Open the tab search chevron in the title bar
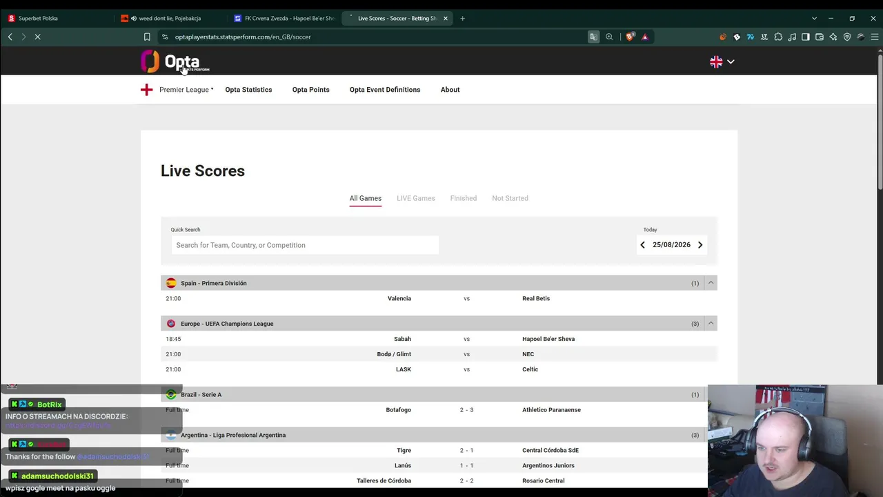 click(x=814, y=18)
